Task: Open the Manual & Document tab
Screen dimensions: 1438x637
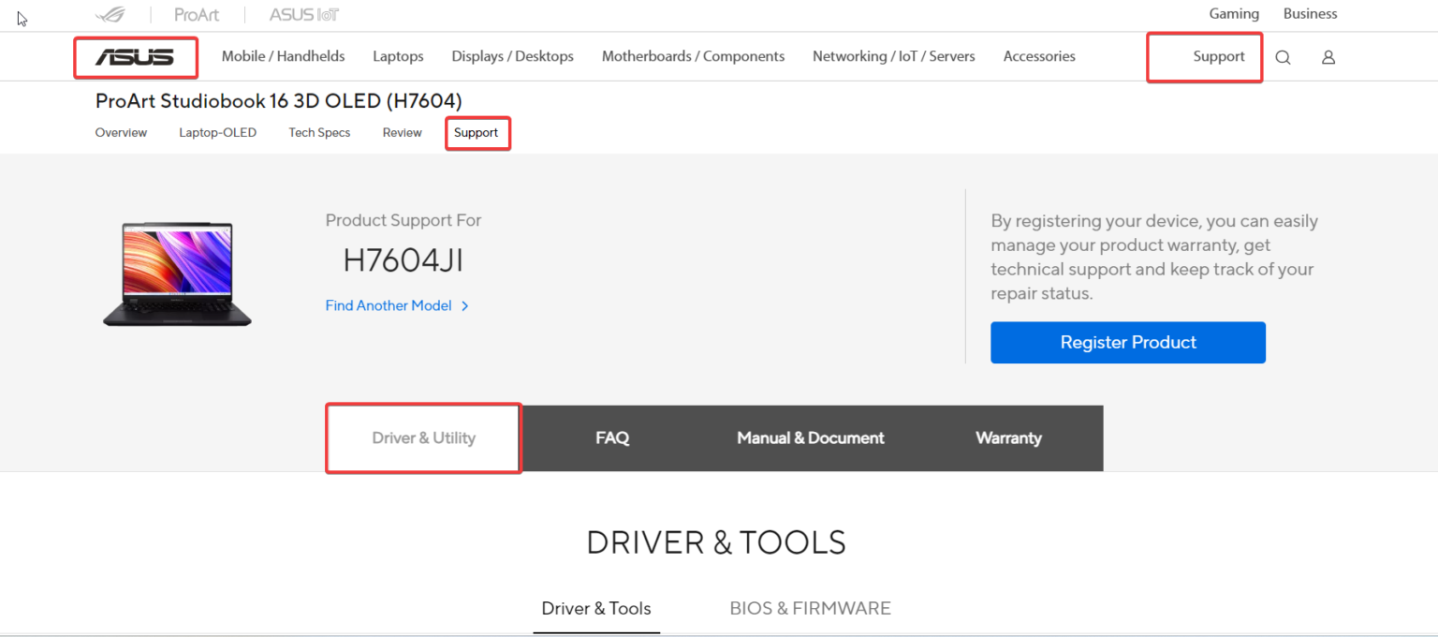Action: [810, 437]
